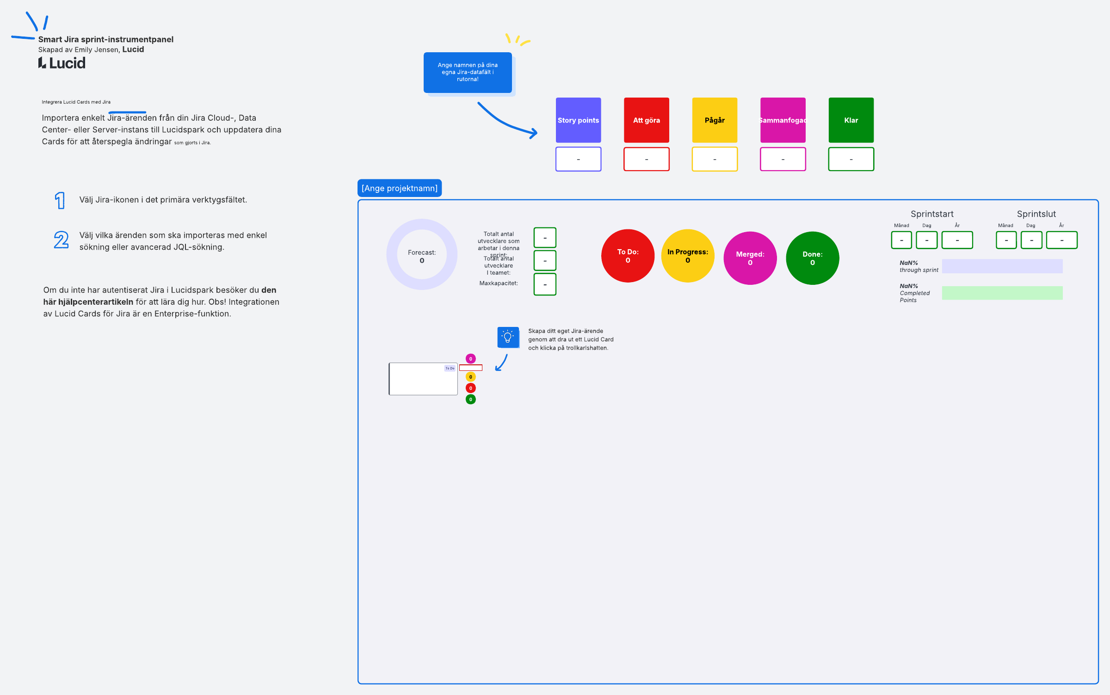
Task: Click the To Do tag on the card
Action: 450,369
